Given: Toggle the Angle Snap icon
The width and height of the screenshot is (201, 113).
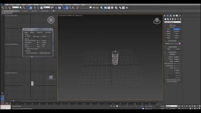Looking at the screenshot, I should click(67, 8).
